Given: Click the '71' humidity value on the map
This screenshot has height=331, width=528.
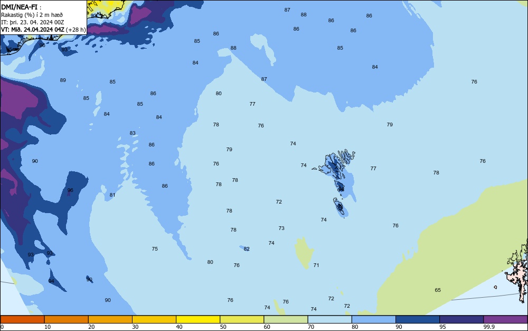Looking at the screenshot, I should pos(316,265).
